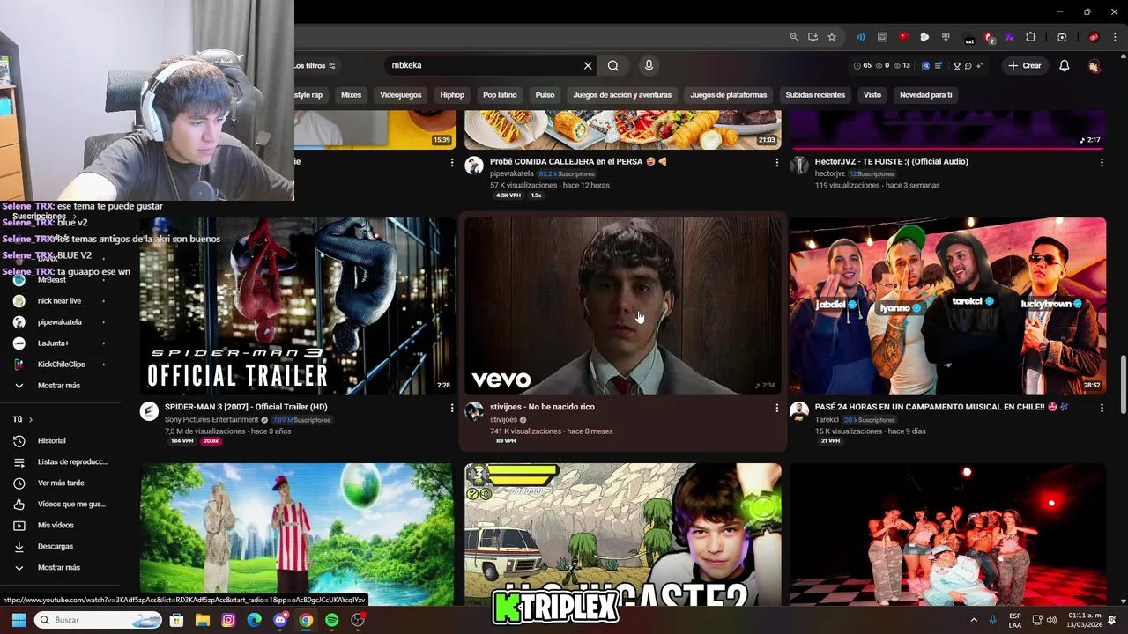Image resolution: width=1128 pixels, height=634 pixels.
Task: Open hectorjvz channel avatar
Action: pyautogui.click(x=799, y=165)
